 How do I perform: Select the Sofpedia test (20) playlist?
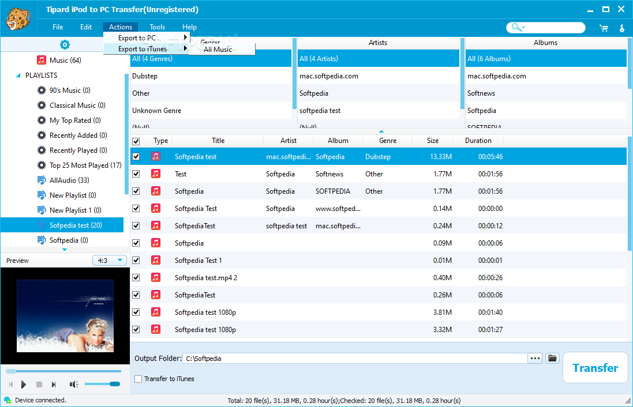(x=62, y=225)
